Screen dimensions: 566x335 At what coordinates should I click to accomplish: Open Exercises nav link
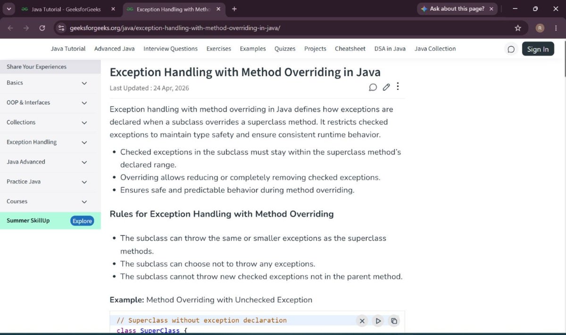point(219,49)
